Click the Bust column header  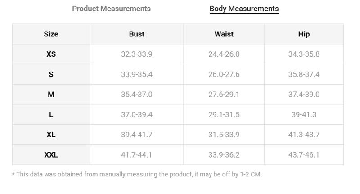coord(137,34)
